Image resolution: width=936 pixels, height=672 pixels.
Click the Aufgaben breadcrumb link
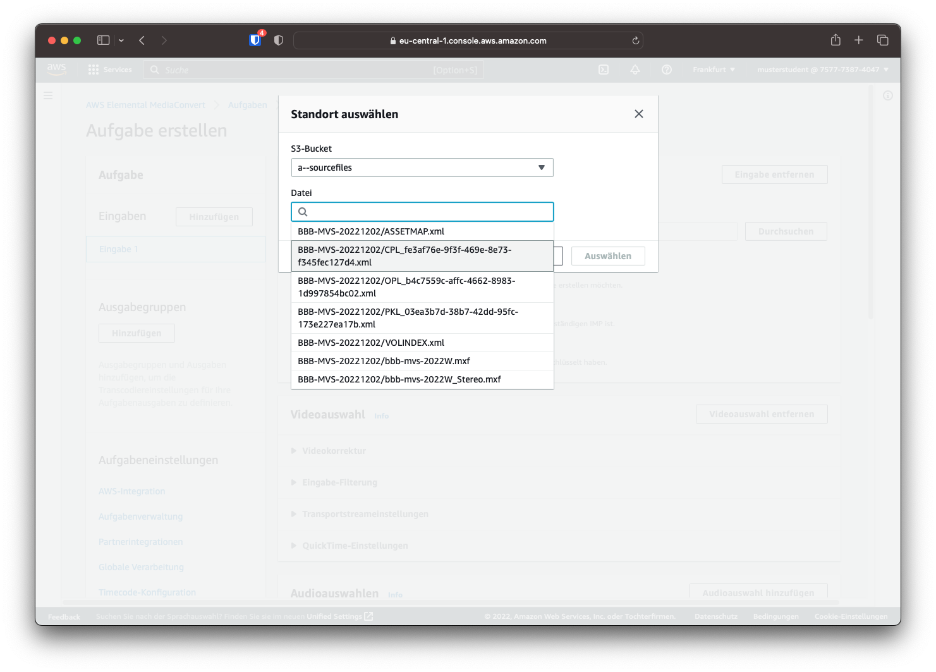(248, 105)
